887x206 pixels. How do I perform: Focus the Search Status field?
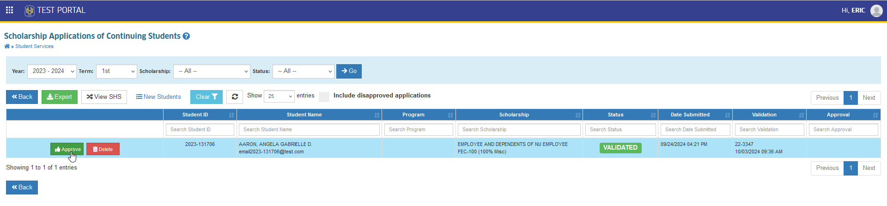point(620,130)
